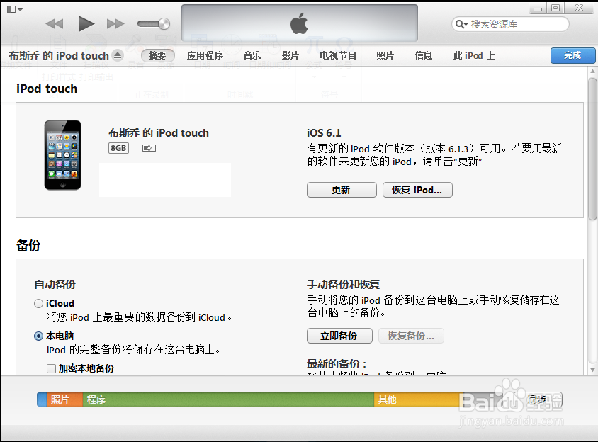Select the 本电脑 backup radio button
The width and height of the screenshot is (598, 442).
coord(38,336)
